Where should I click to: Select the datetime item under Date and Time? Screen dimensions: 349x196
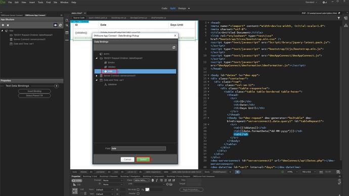[x=112, y=84]
